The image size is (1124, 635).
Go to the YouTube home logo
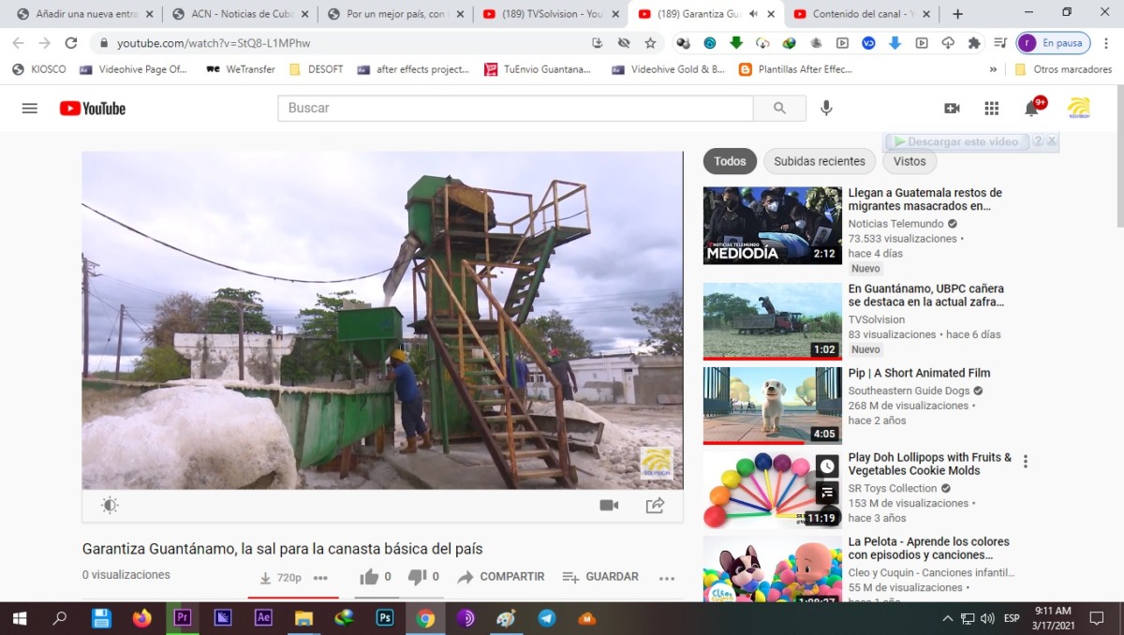(93, 108)
